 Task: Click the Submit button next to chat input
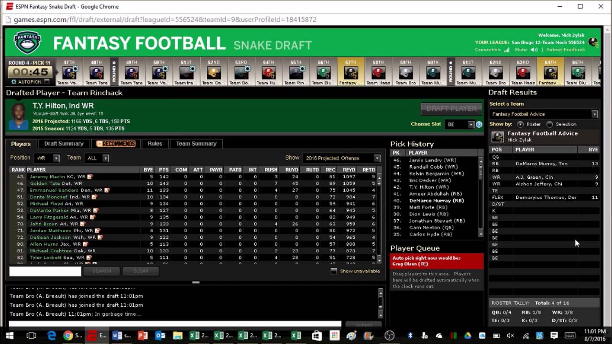point(364,325)
